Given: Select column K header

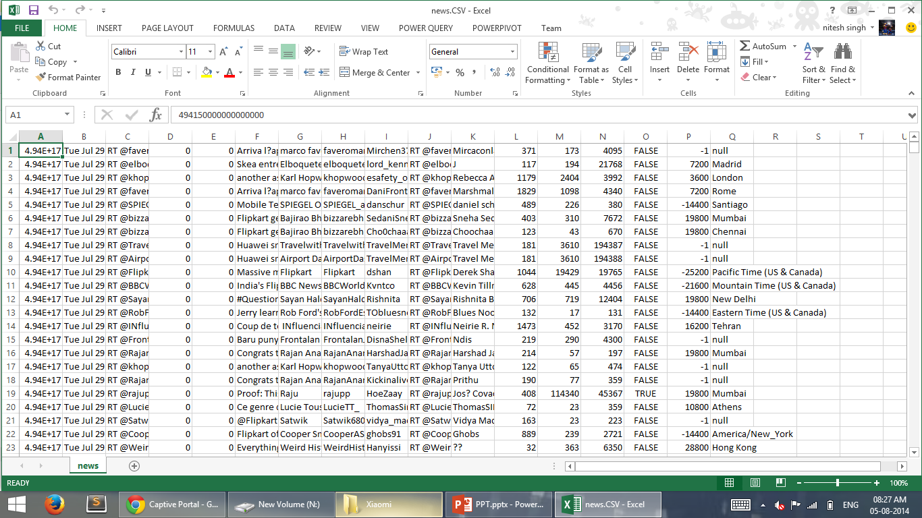Looking at the screenshot, I should click(472, 137).
